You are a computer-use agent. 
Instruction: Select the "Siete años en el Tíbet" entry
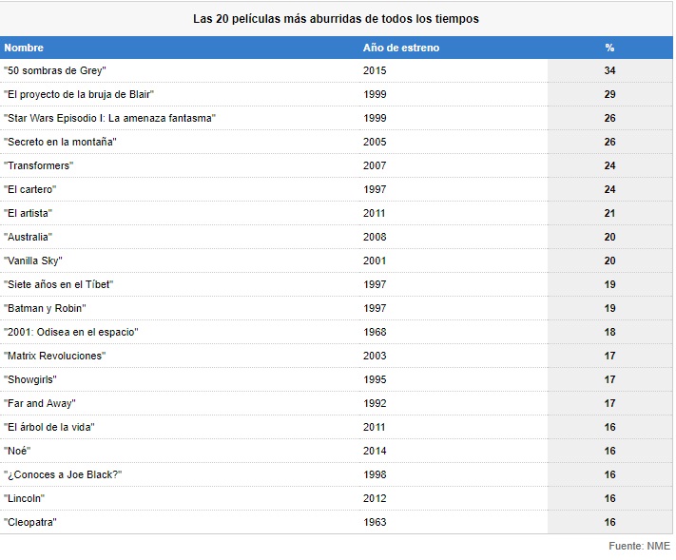click(59, 284)
